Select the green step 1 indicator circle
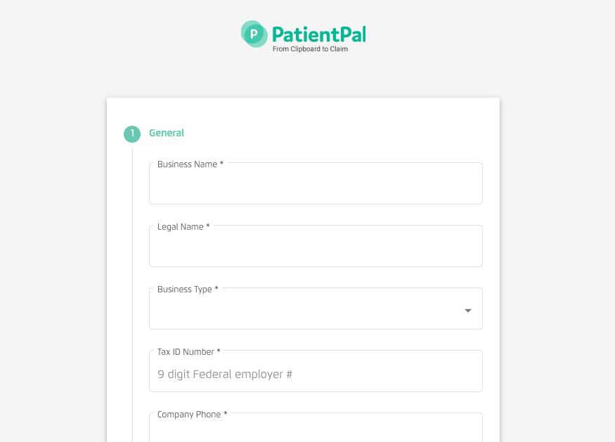The image size is (615, 442). (131, 134)
